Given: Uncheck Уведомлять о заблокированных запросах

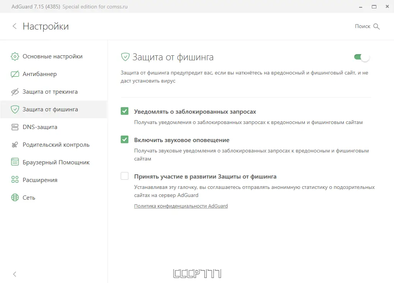Looking at the screenshot, I should click(125, 111).
